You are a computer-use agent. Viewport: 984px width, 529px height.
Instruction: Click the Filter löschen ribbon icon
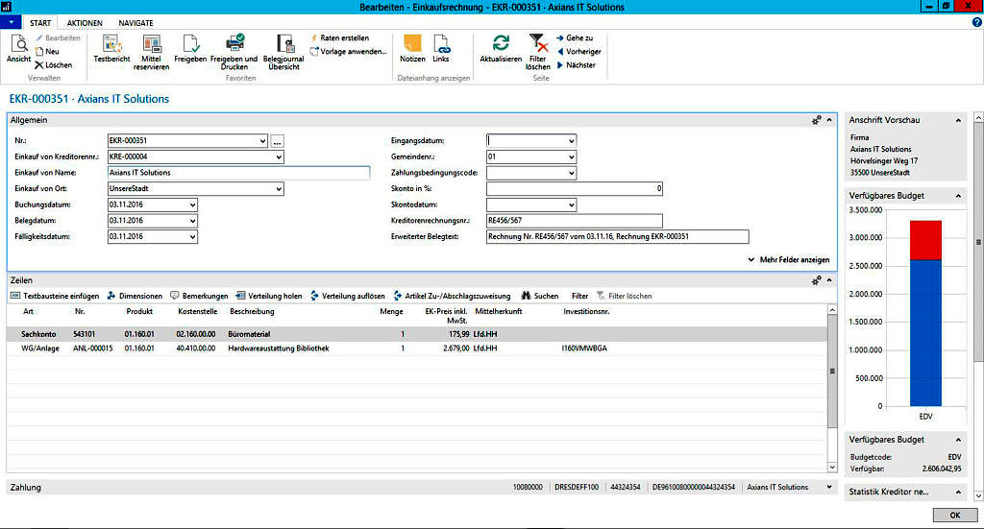coord(538,44)
